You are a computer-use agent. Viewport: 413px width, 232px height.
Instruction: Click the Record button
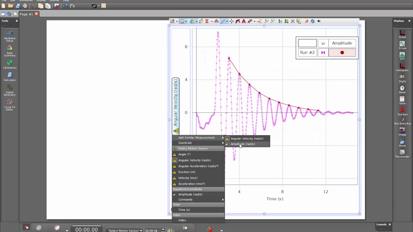(26, 227)
